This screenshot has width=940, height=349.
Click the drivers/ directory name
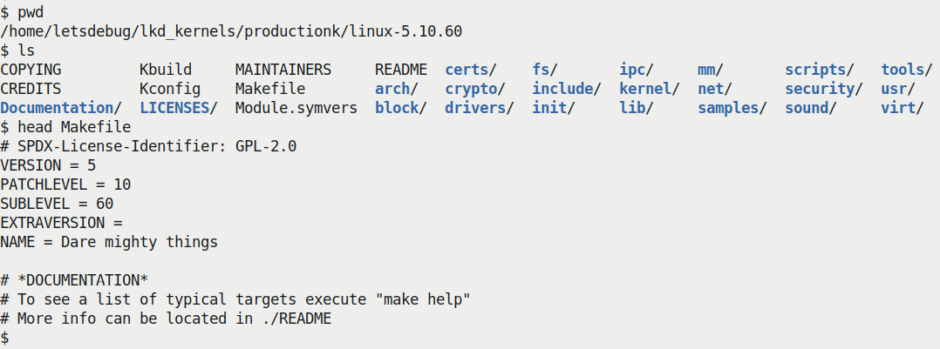click(x=480, y=108)
